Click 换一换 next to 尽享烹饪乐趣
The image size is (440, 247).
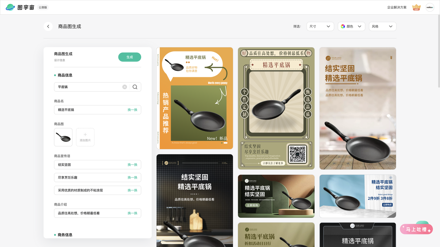pos(132,178)
